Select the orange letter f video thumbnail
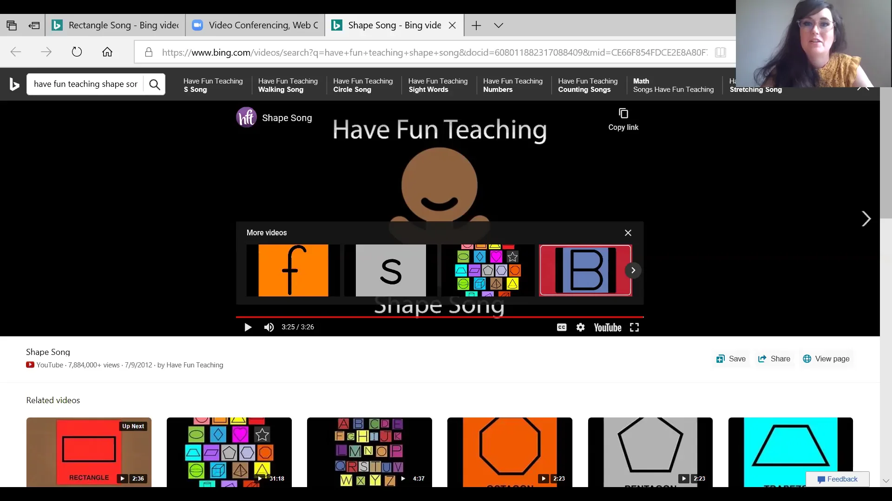Image resolution: width=892 pixels, height=501 pixels. point(293,270)
